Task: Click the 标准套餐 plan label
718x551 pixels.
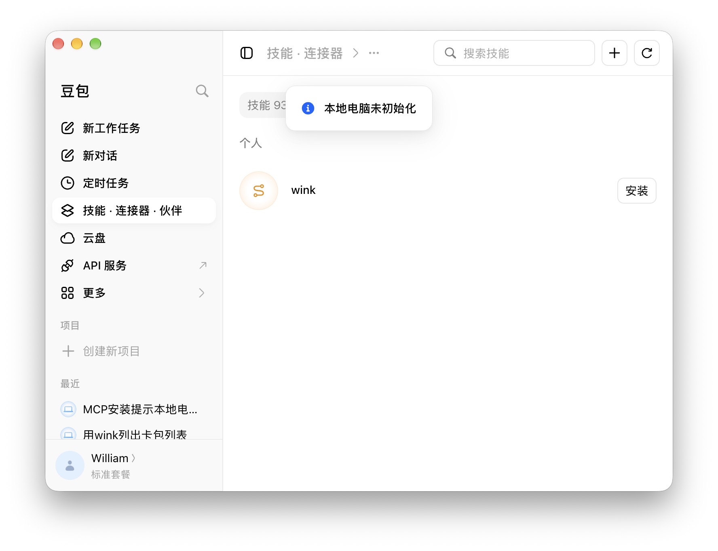Action: tap(110, 474)
